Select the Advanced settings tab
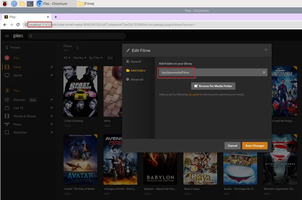This screenshot has width=302, height=200. pyautogui.click(x=136, y=80)
